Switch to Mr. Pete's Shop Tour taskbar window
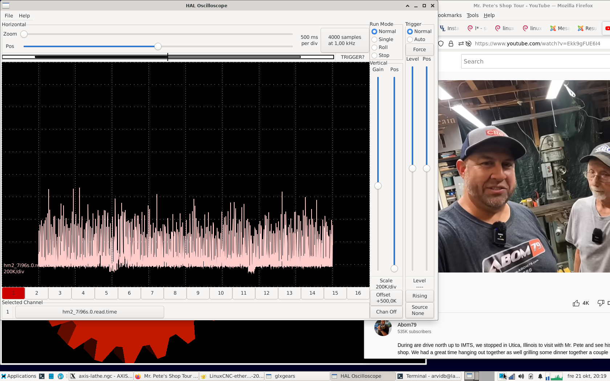The width and height of the screenshot is (610, 381). tap(166, 376)
